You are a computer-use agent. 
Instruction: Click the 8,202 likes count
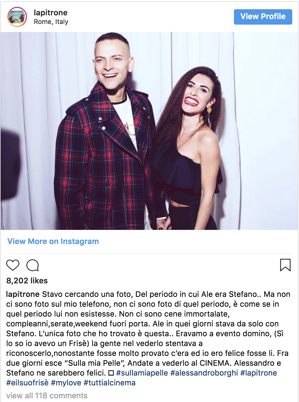(27, 281)
